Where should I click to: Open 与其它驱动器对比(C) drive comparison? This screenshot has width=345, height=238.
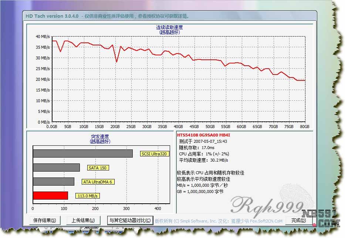click(x=130, y=221)
